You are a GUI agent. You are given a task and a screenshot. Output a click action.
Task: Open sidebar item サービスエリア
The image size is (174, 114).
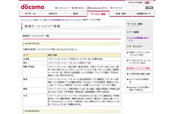(135, 46)
